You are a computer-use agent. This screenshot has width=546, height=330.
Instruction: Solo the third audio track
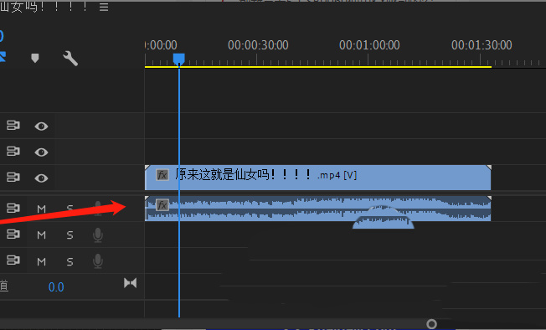70,262
